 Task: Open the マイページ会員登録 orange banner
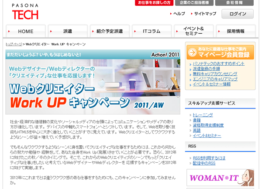point(220,51)
